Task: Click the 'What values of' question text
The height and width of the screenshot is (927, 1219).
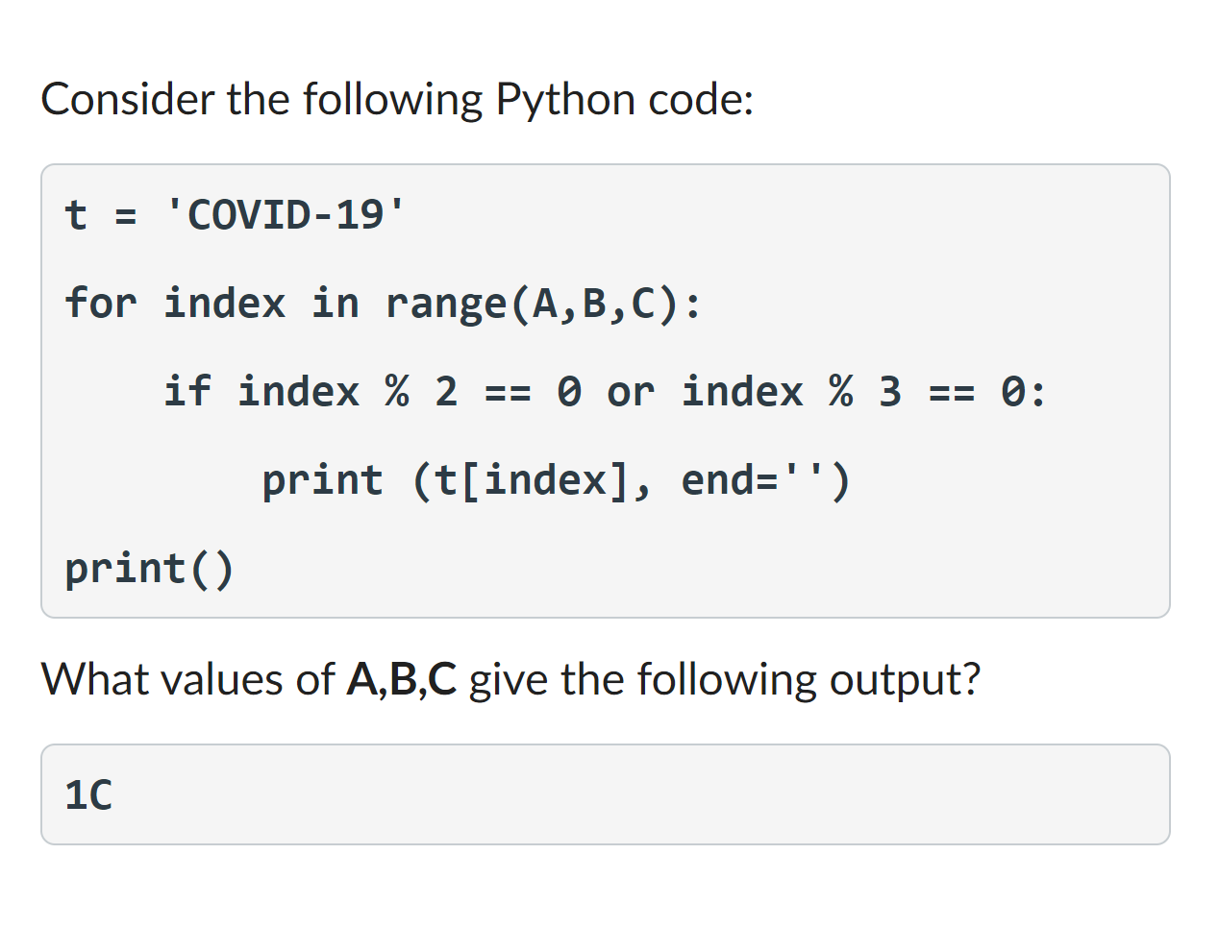Action: point(188,679)
